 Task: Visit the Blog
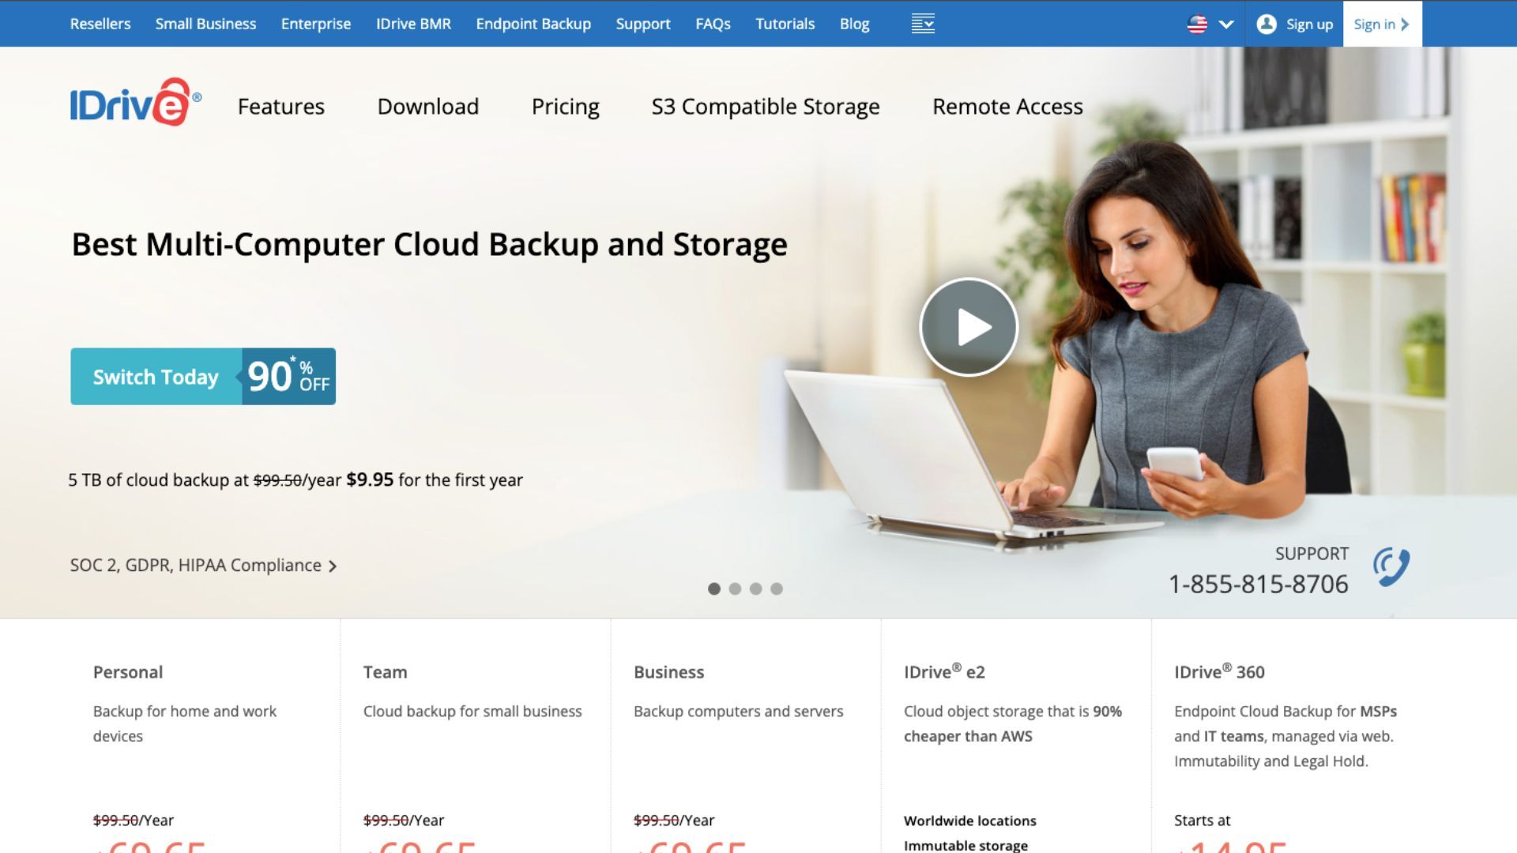854,24
